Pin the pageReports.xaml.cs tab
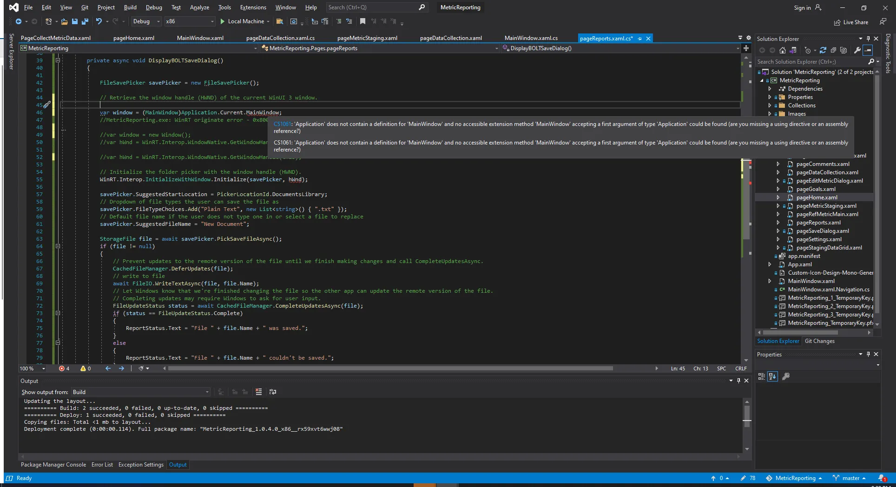The width and height of the screenshot is (896, 487). (x=640, y=39)
